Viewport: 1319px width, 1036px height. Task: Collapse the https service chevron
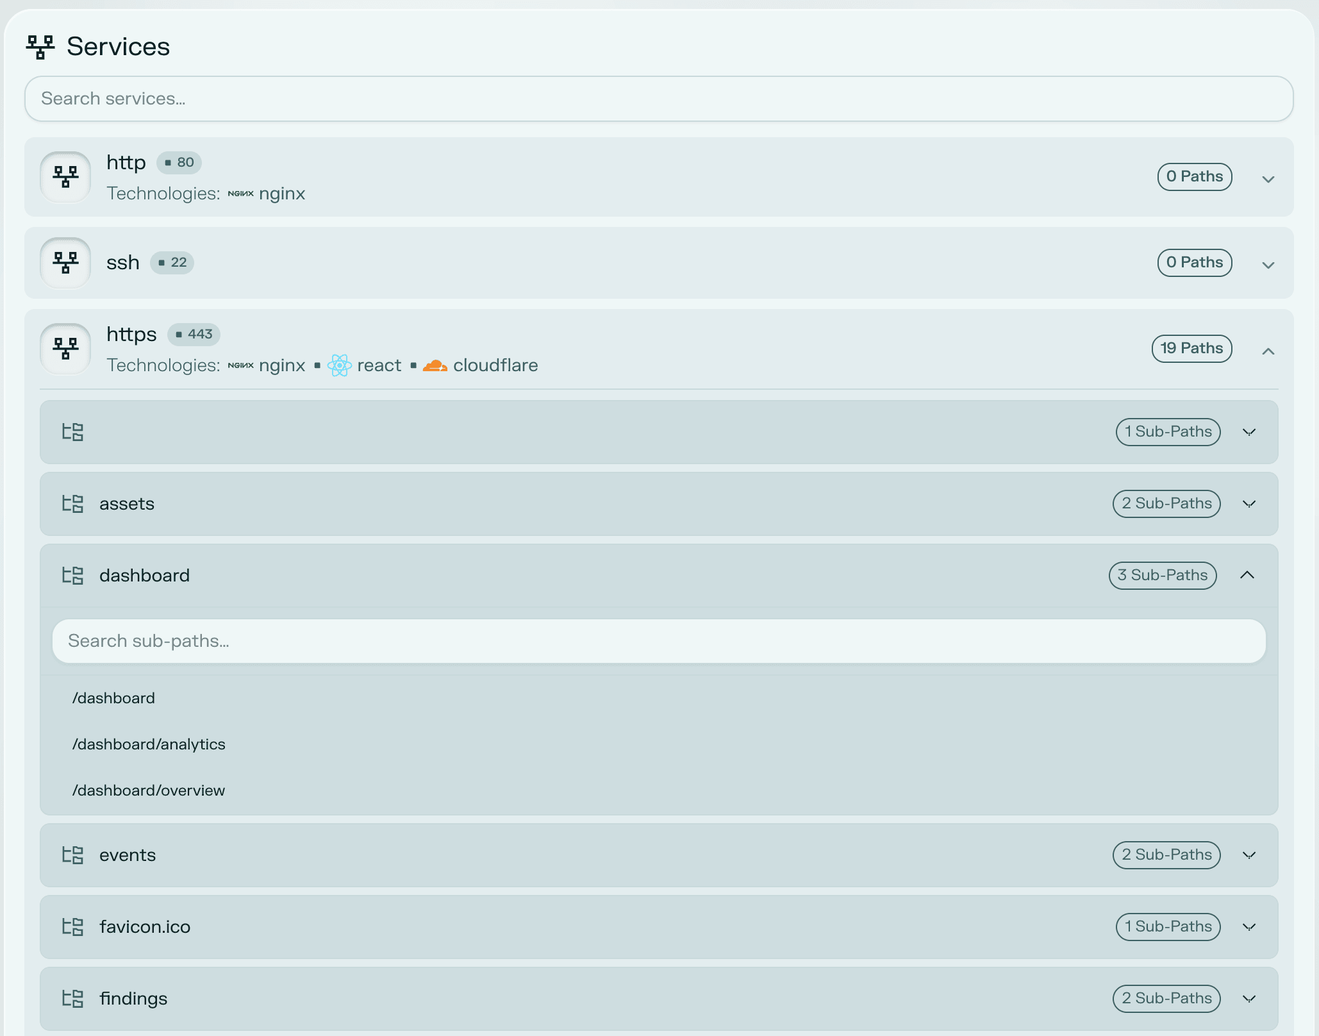coord(1268,351)
